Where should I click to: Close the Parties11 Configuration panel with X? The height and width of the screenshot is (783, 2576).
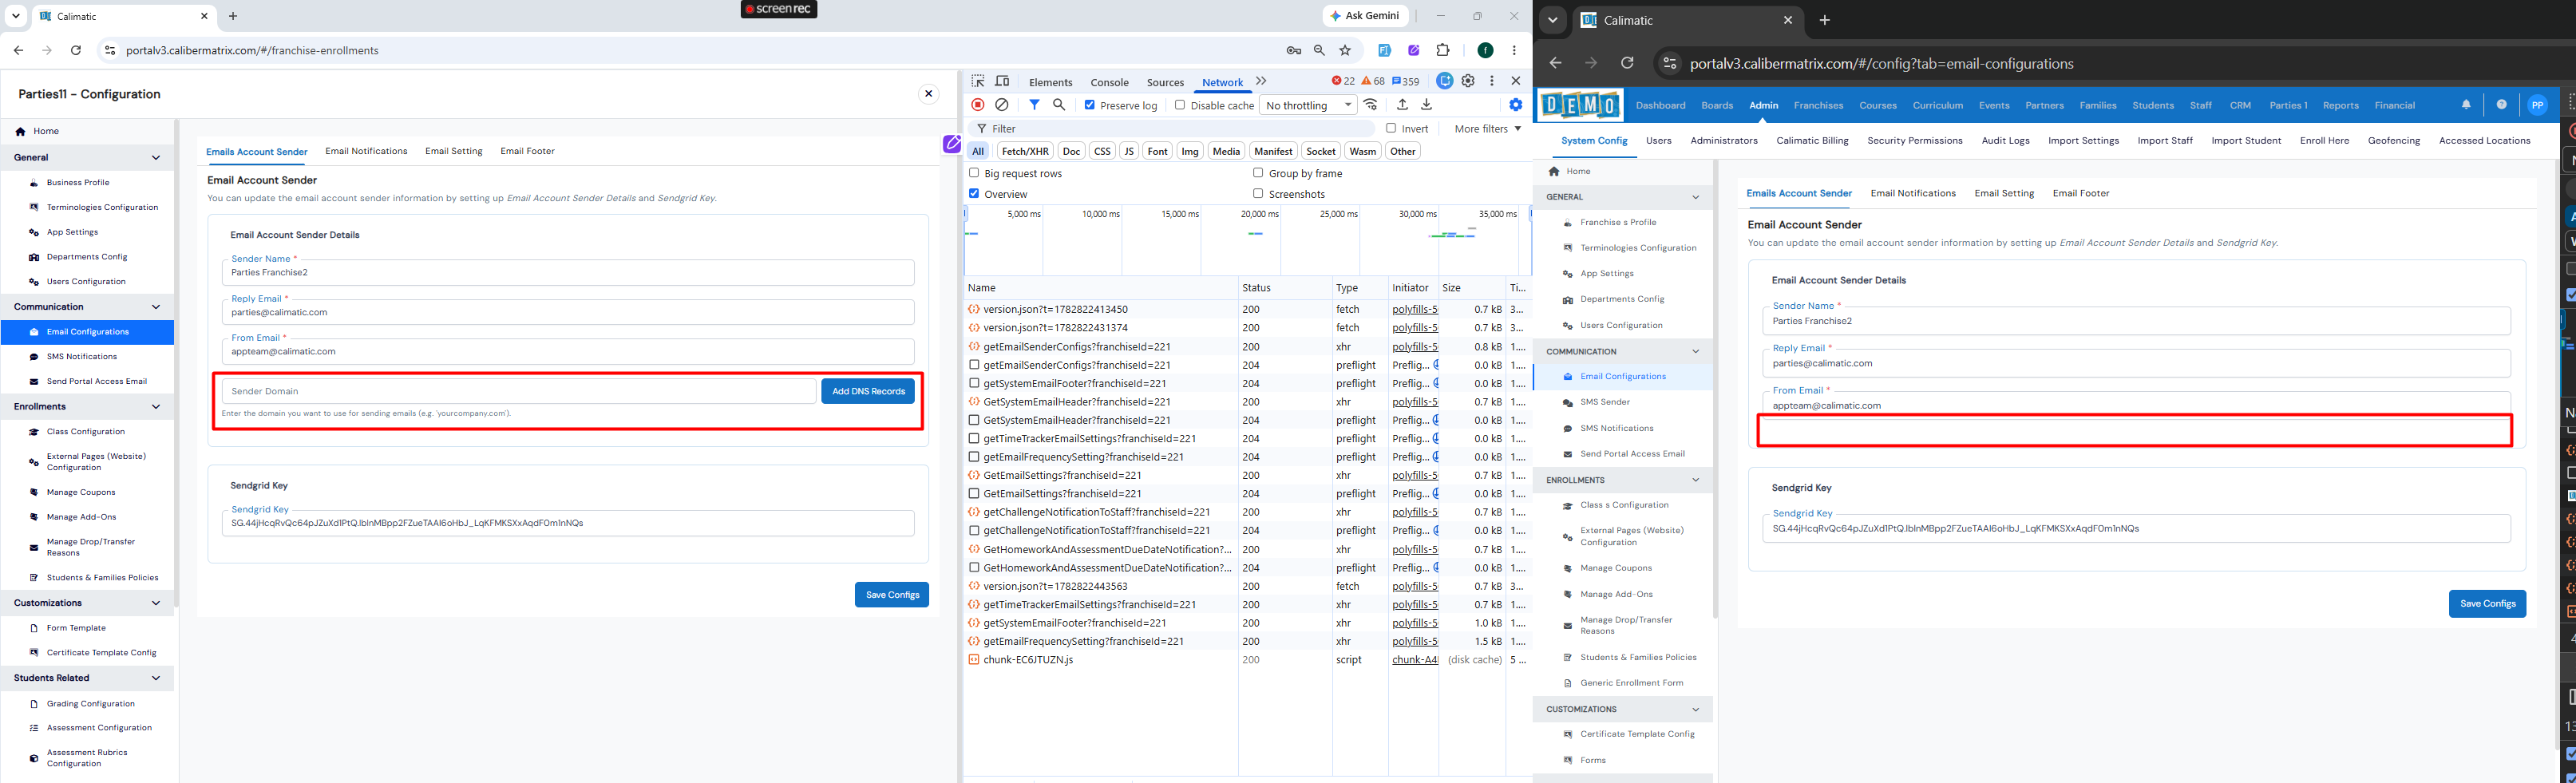click(929, 94)
